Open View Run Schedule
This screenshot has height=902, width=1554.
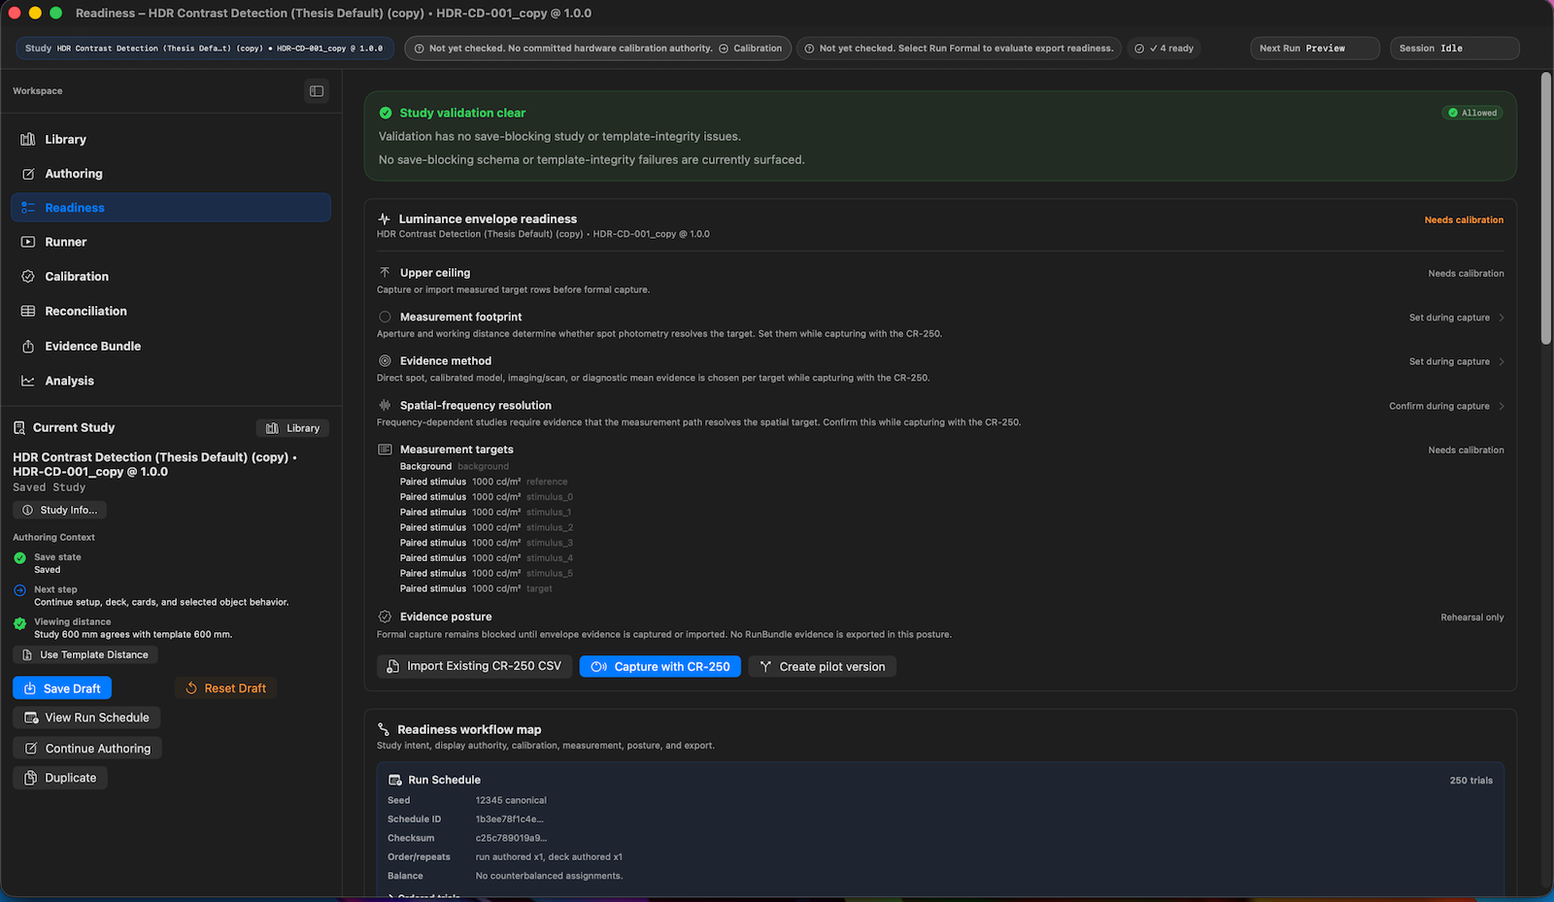pyautogui.click(x=86, y=718)
